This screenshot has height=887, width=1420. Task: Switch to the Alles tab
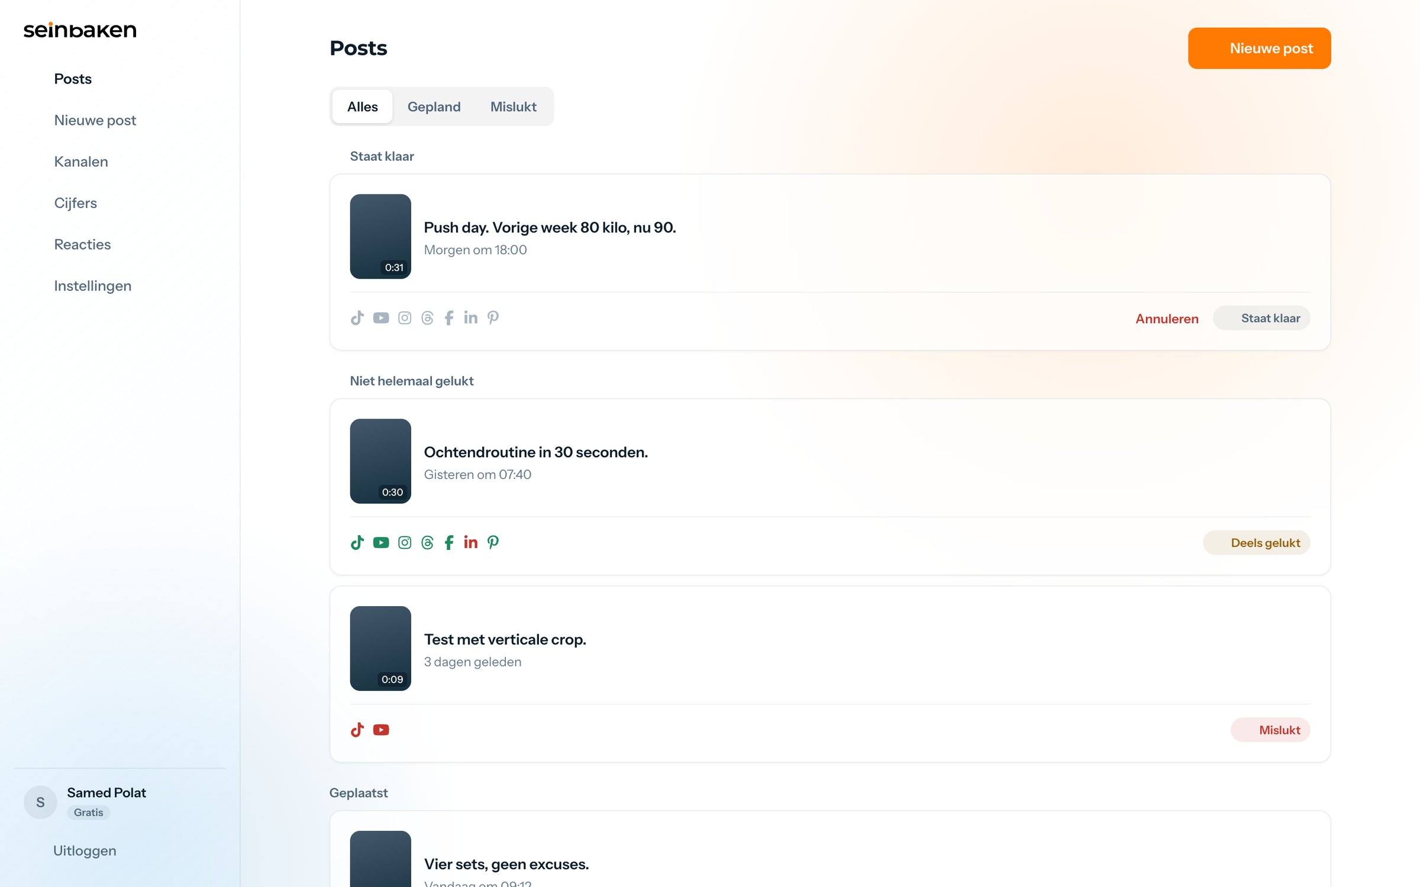pyautogui.click(x=362, y=106)
